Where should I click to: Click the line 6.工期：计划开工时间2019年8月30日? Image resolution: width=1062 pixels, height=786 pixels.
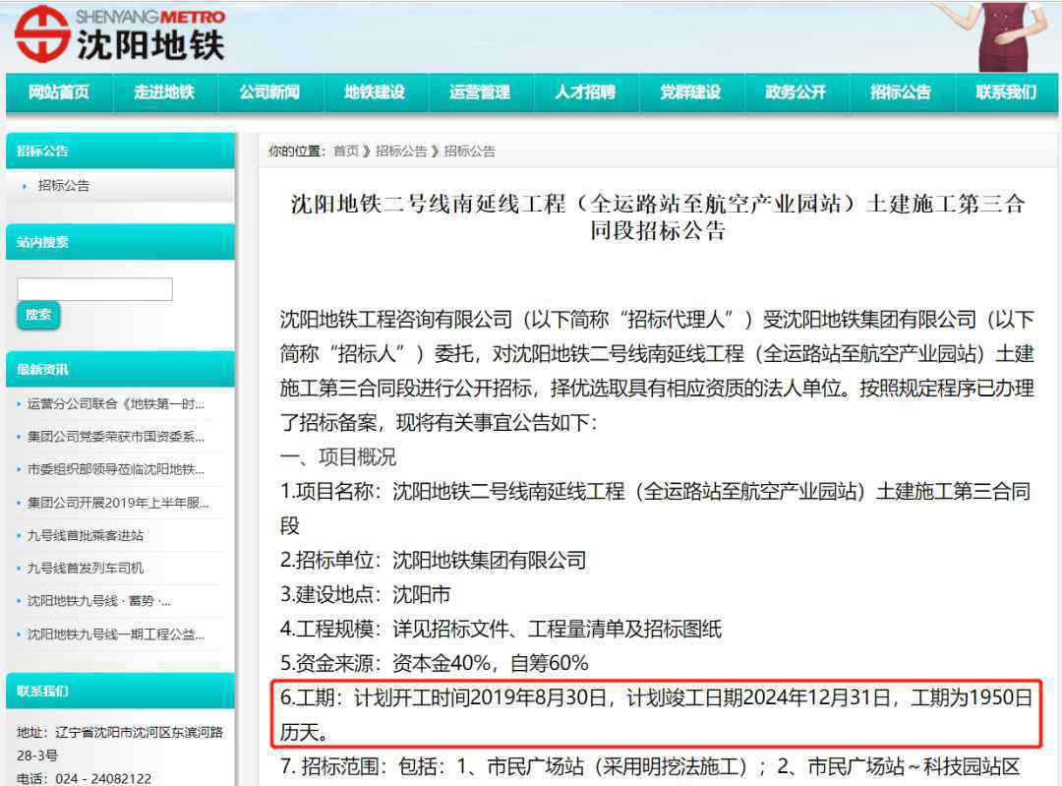(x=656, y=714)
